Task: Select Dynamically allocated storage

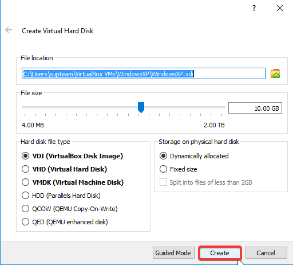Action: click(194, 156)
